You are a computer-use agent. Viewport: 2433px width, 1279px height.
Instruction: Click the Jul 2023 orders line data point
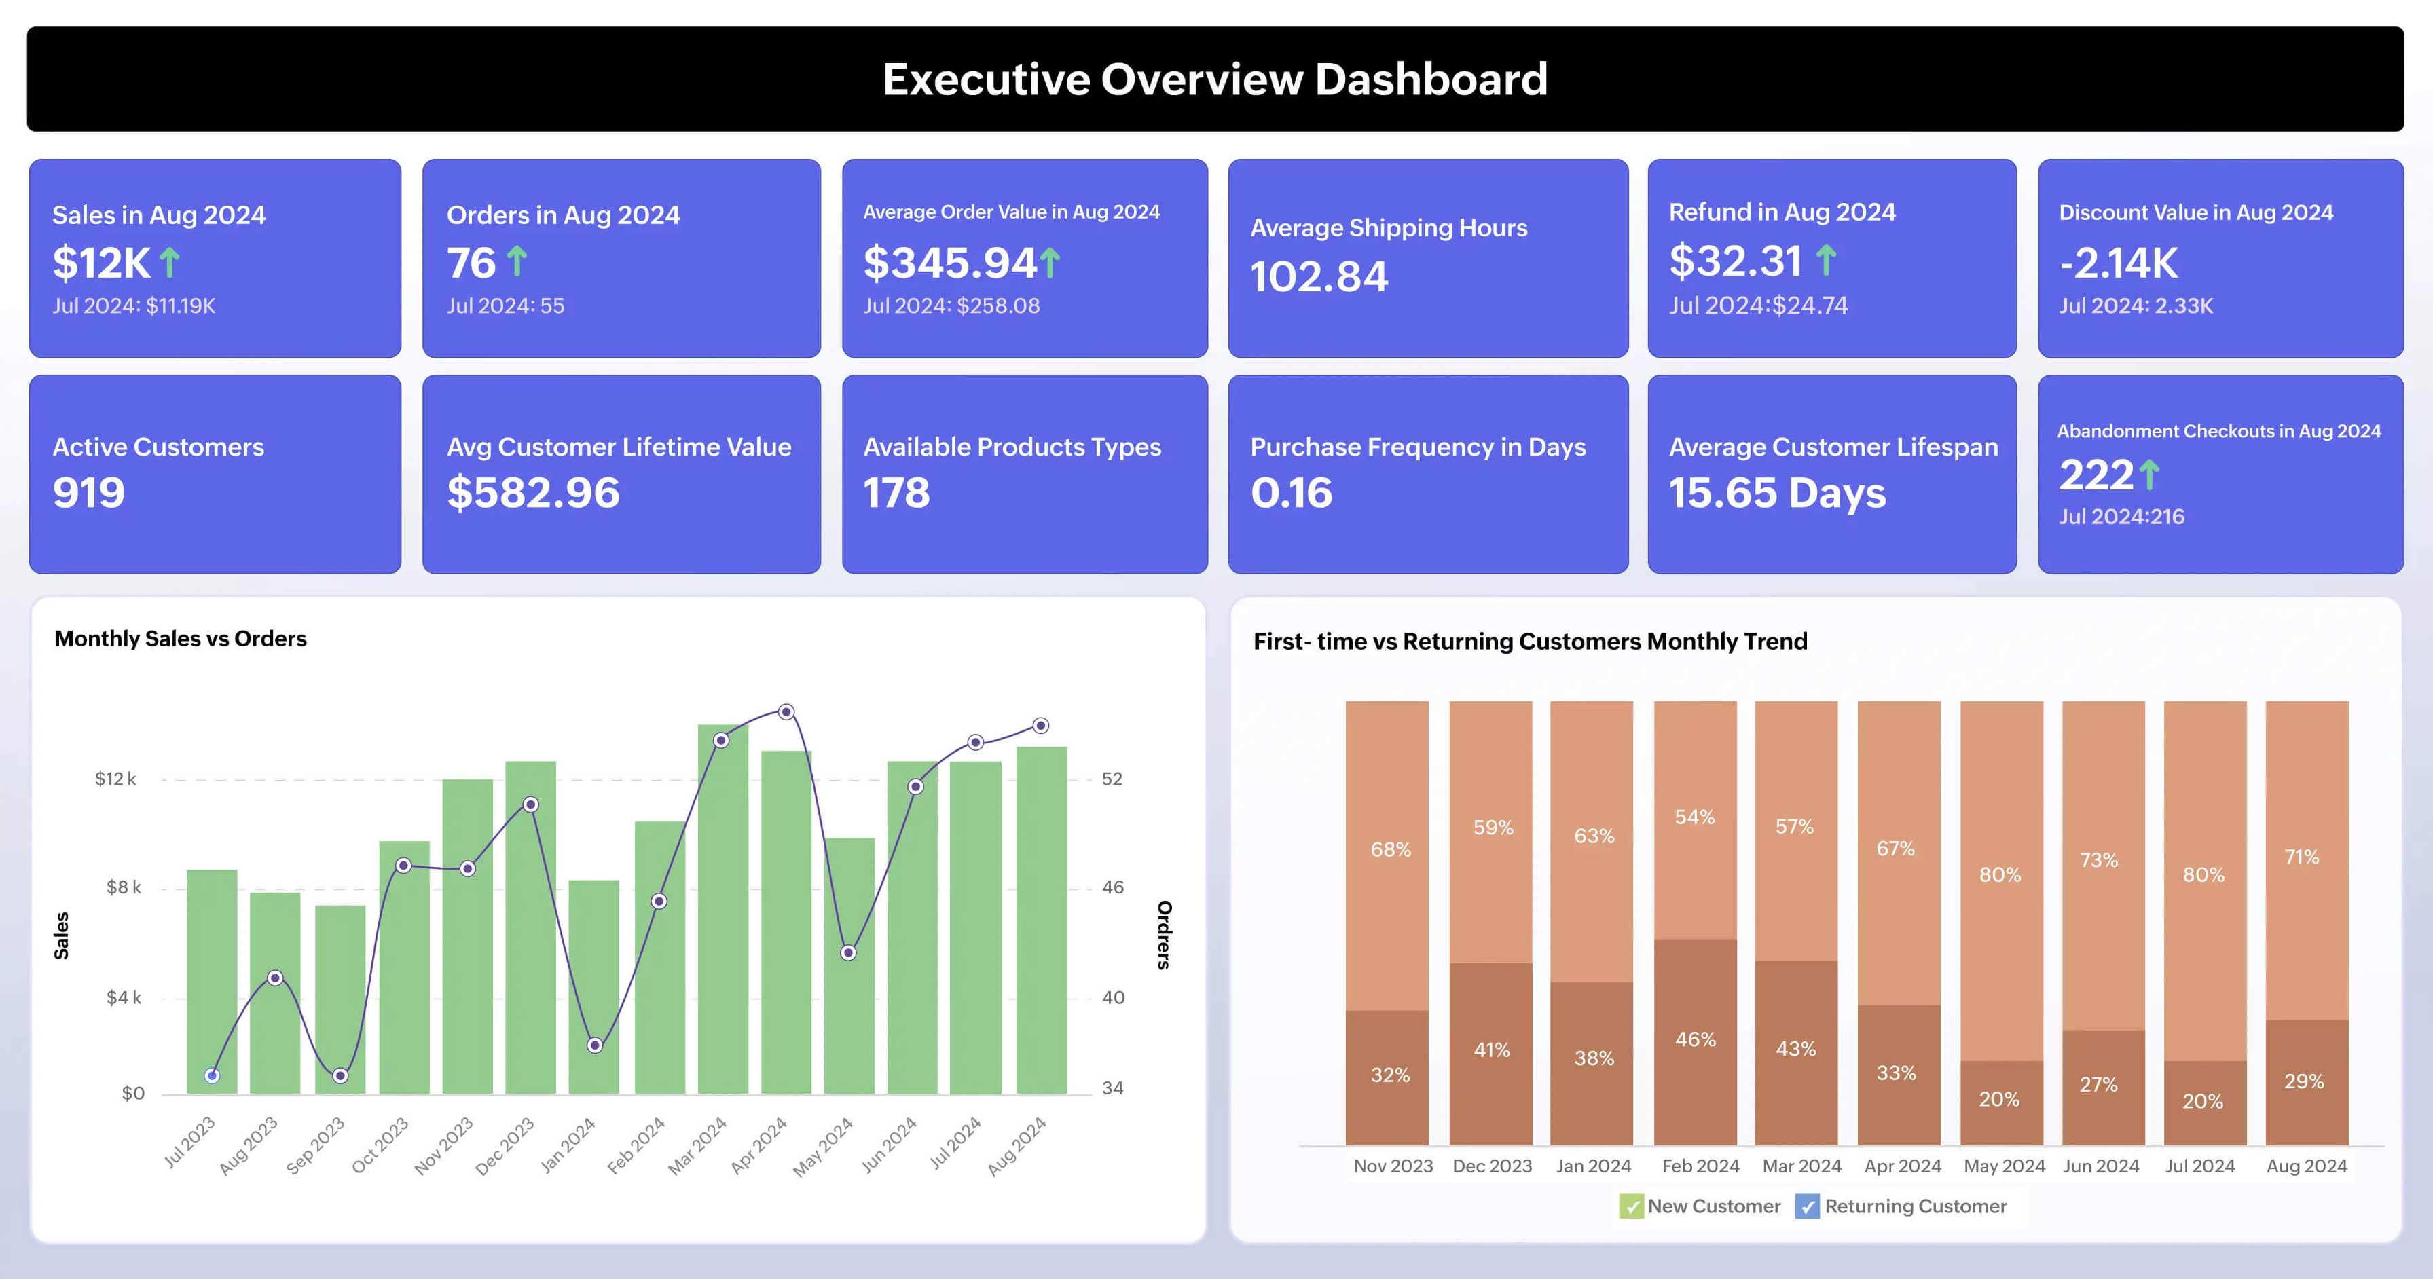pyautogui.click(x=213, y=1075)
